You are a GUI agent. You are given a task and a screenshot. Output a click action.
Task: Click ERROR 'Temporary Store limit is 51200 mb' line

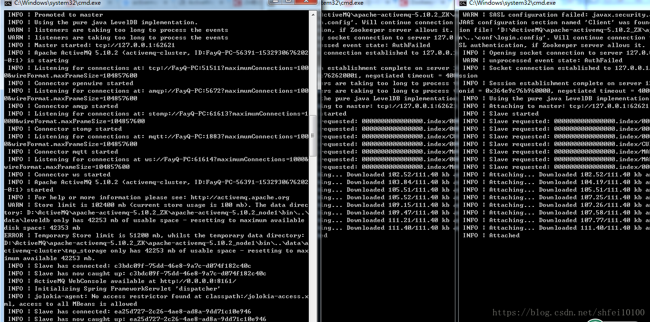point(156,247)
